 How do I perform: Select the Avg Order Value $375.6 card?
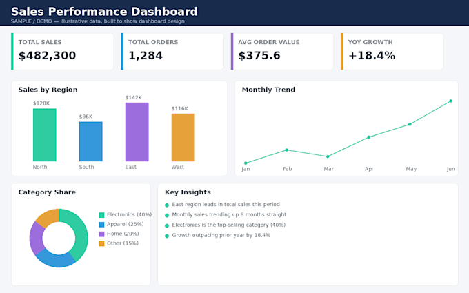[x=282, y=52]
